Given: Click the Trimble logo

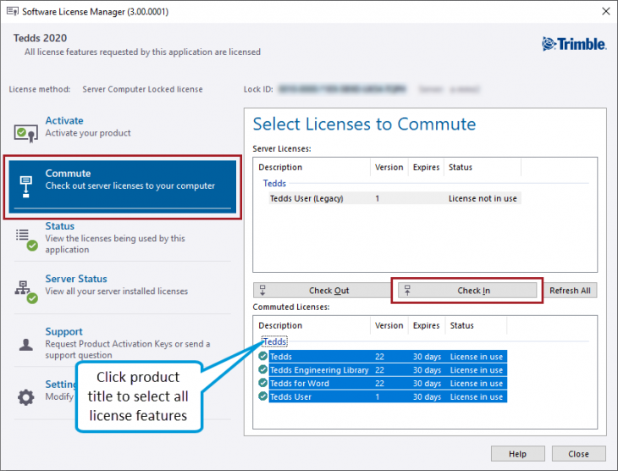Looking at the screenshot, I should [574, 44].
